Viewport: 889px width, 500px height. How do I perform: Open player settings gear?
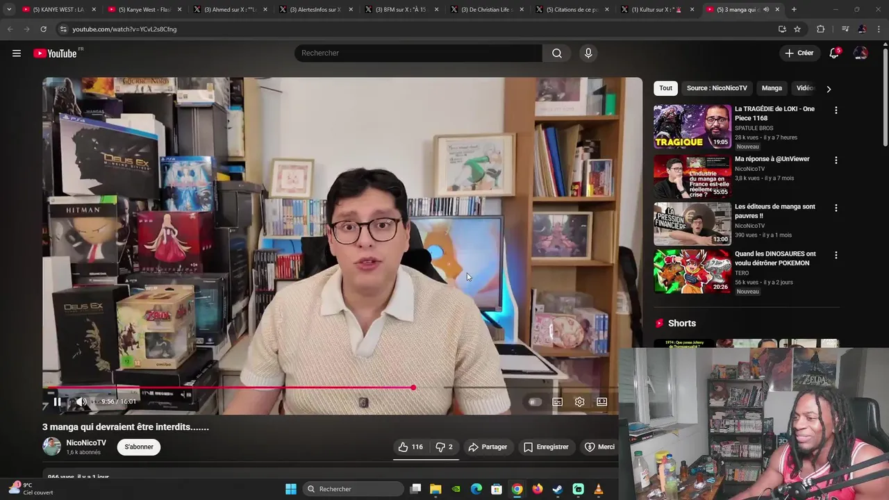[x=579, y=401]
